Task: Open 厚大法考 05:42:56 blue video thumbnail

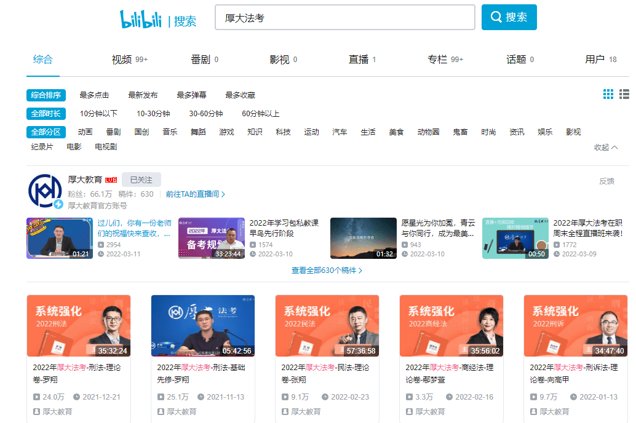Action: [x=203, y=326]
